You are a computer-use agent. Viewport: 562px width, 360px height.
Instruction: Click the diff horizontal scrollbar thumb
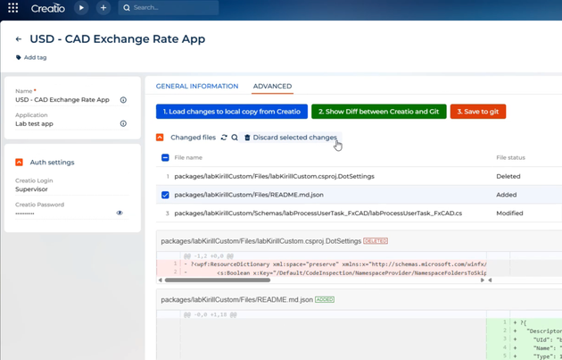(217, 280)
